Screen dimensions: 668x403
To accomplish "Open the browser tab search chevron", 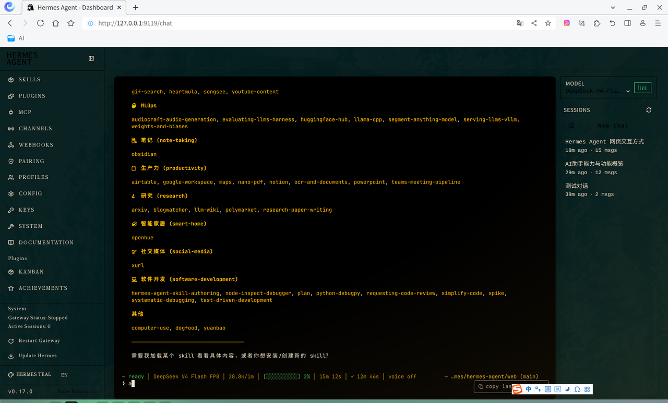I will 613,7.
